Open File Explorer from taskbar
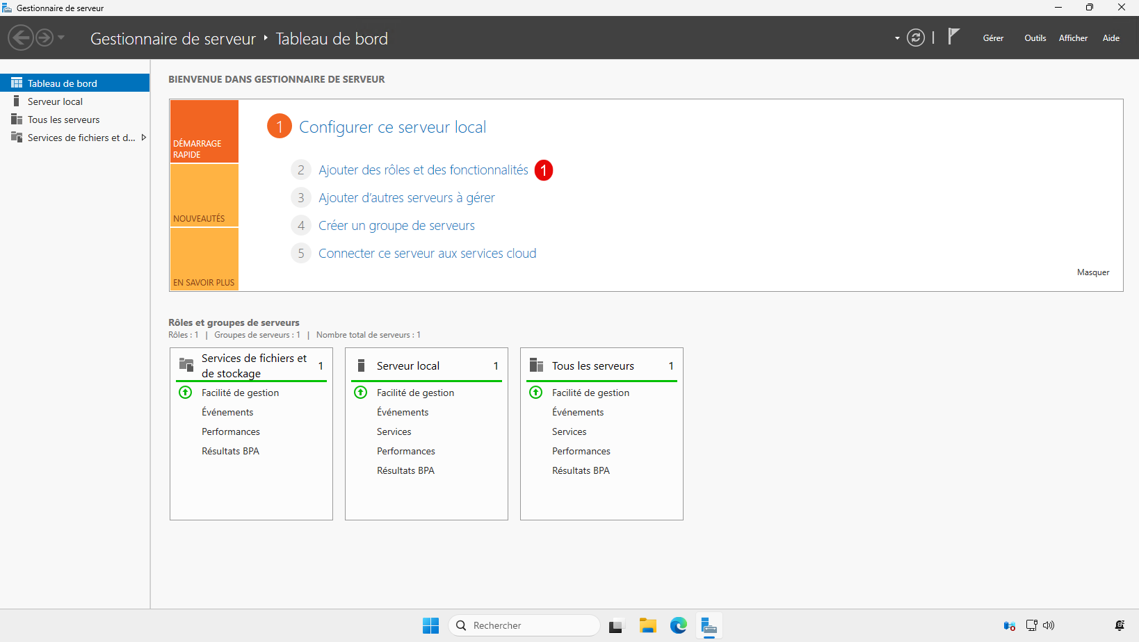The image size is (1139, 642). pyautogui.click(x=647, y=625)
